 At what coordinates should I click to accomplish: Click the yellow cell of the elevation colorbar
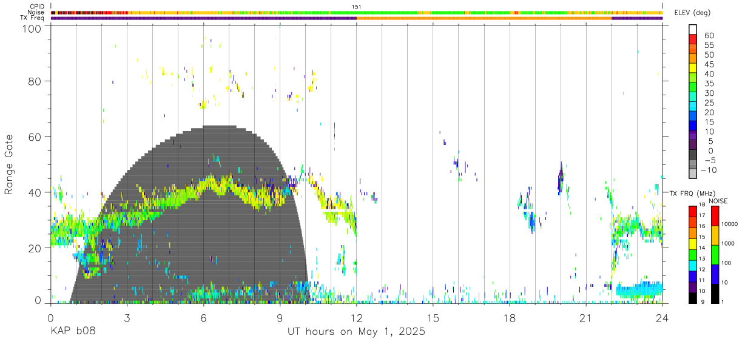pos(693,68)
